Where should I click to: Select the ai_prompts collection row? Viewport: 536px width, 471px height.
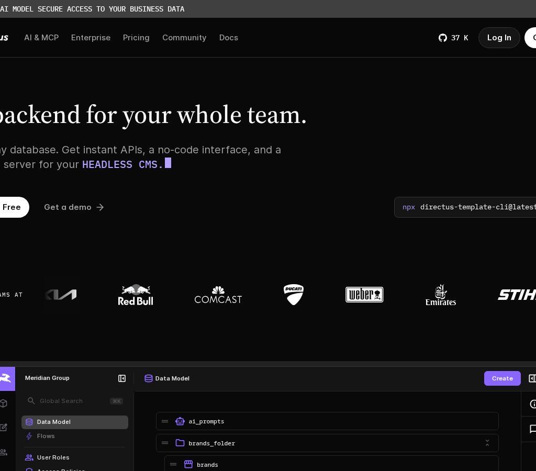tap(327, 421)
